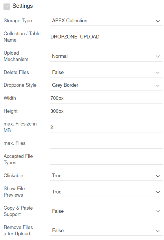Open Remove Files after Upload dropdown
This screenshot has width=164, height=240.
coord(106,230)
